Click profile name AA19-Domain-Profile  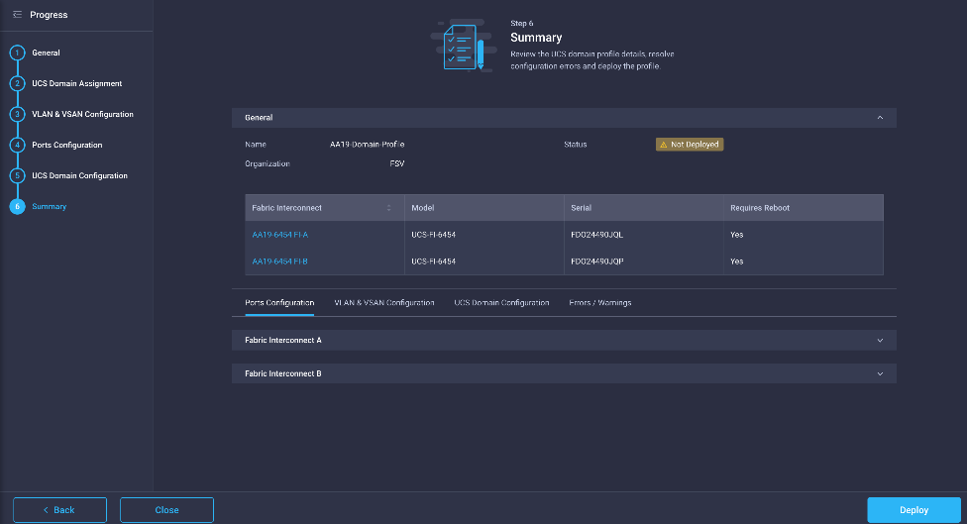point(367,145)
